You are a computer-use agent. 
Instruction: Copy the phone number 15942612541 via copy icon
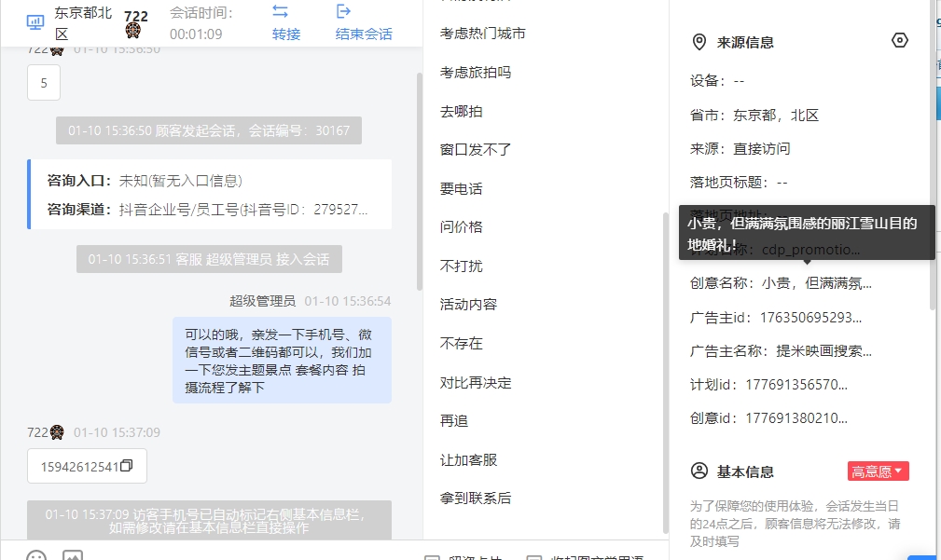(x=126, y=466)
